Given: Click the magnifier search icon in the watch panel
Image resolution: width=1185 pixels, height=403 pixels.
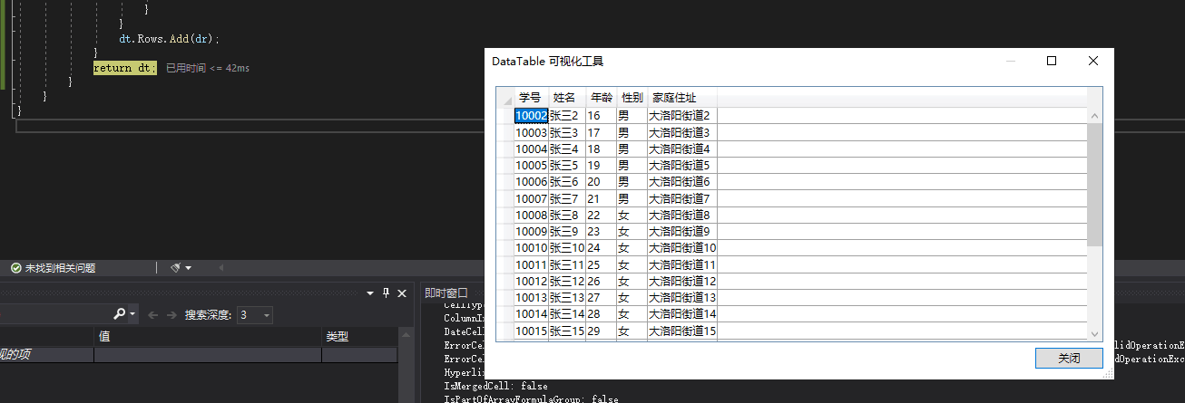Looking at the screenshot, I should pyautogui.click(x=120, y=314).
